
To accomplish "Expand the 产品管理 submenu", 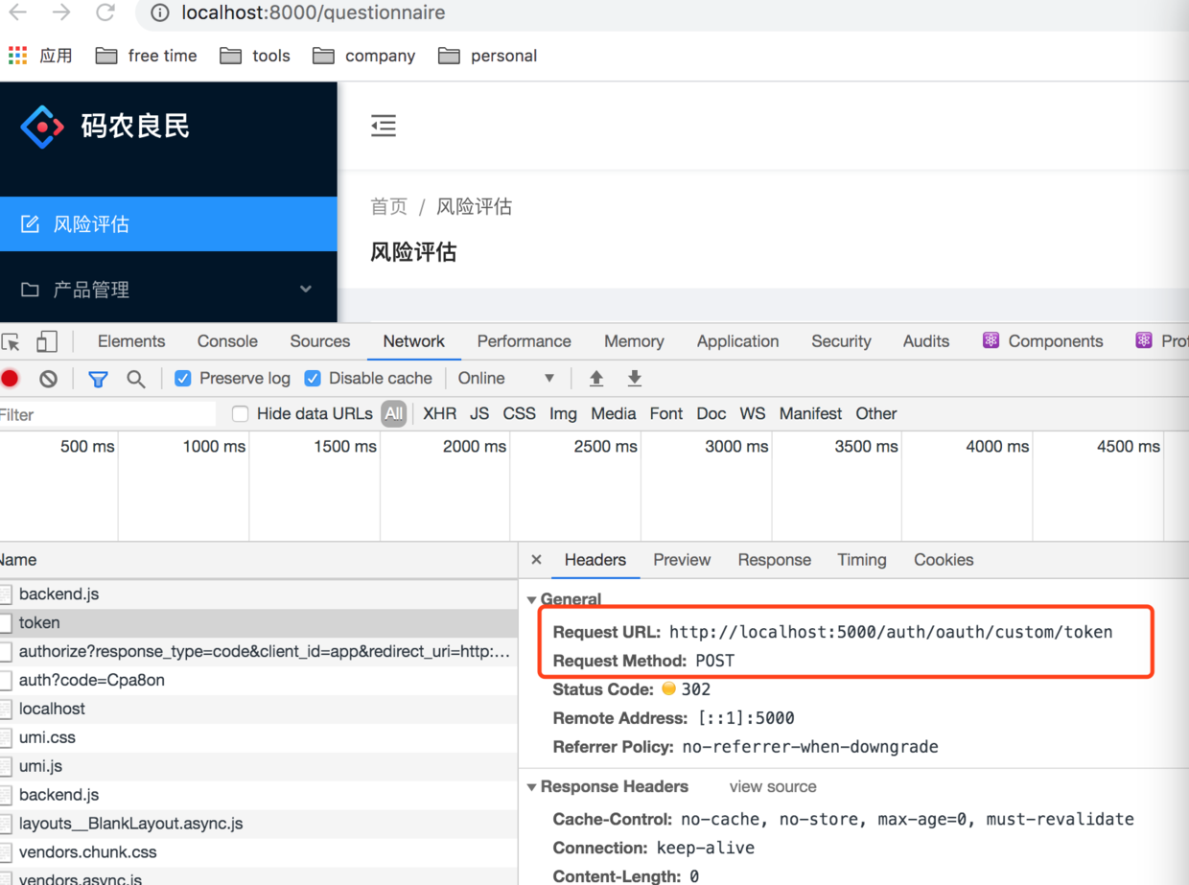I will [x=169, y=290].
